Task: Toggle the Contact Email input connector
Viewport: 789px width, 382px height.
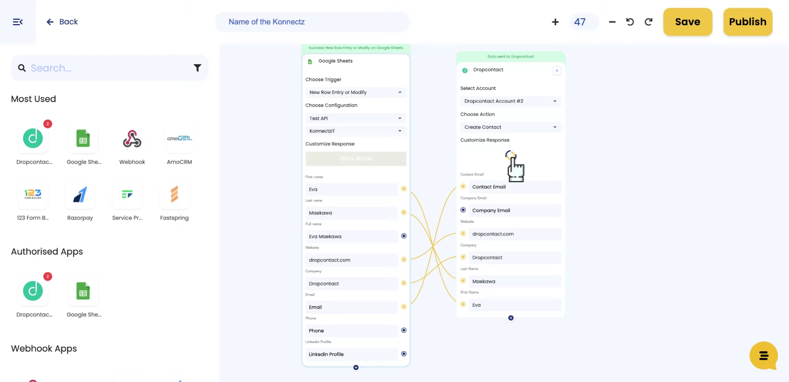Action: point(463,187)
